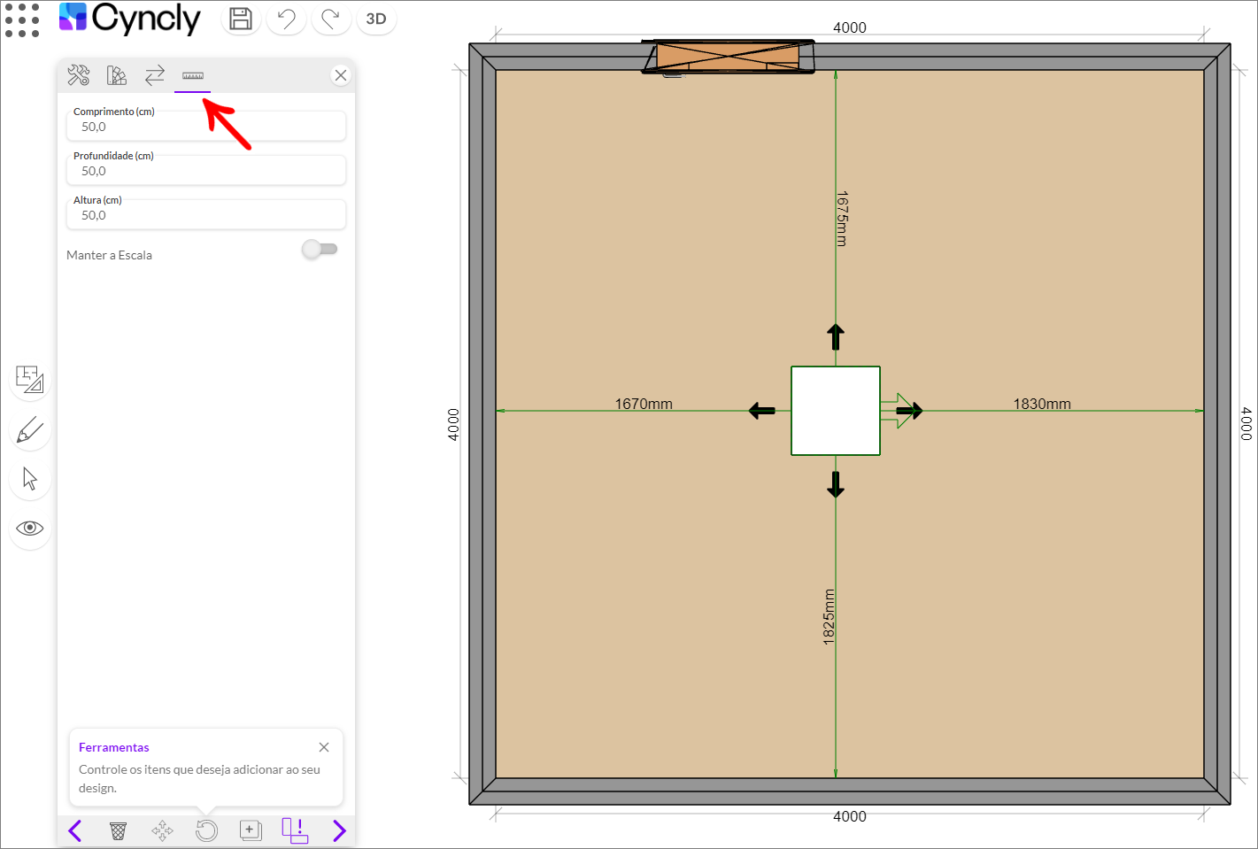Edit the Altura (cm) field

(206, 214)
